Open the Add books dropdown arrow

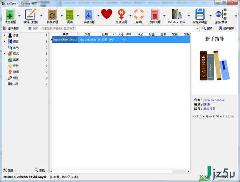click(x=20, y=16)
